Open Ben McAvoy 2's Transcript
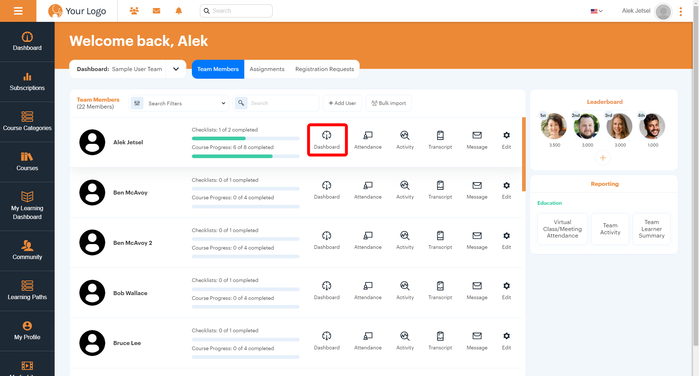This screenshot has width=699, height=376. coord(440,240)
